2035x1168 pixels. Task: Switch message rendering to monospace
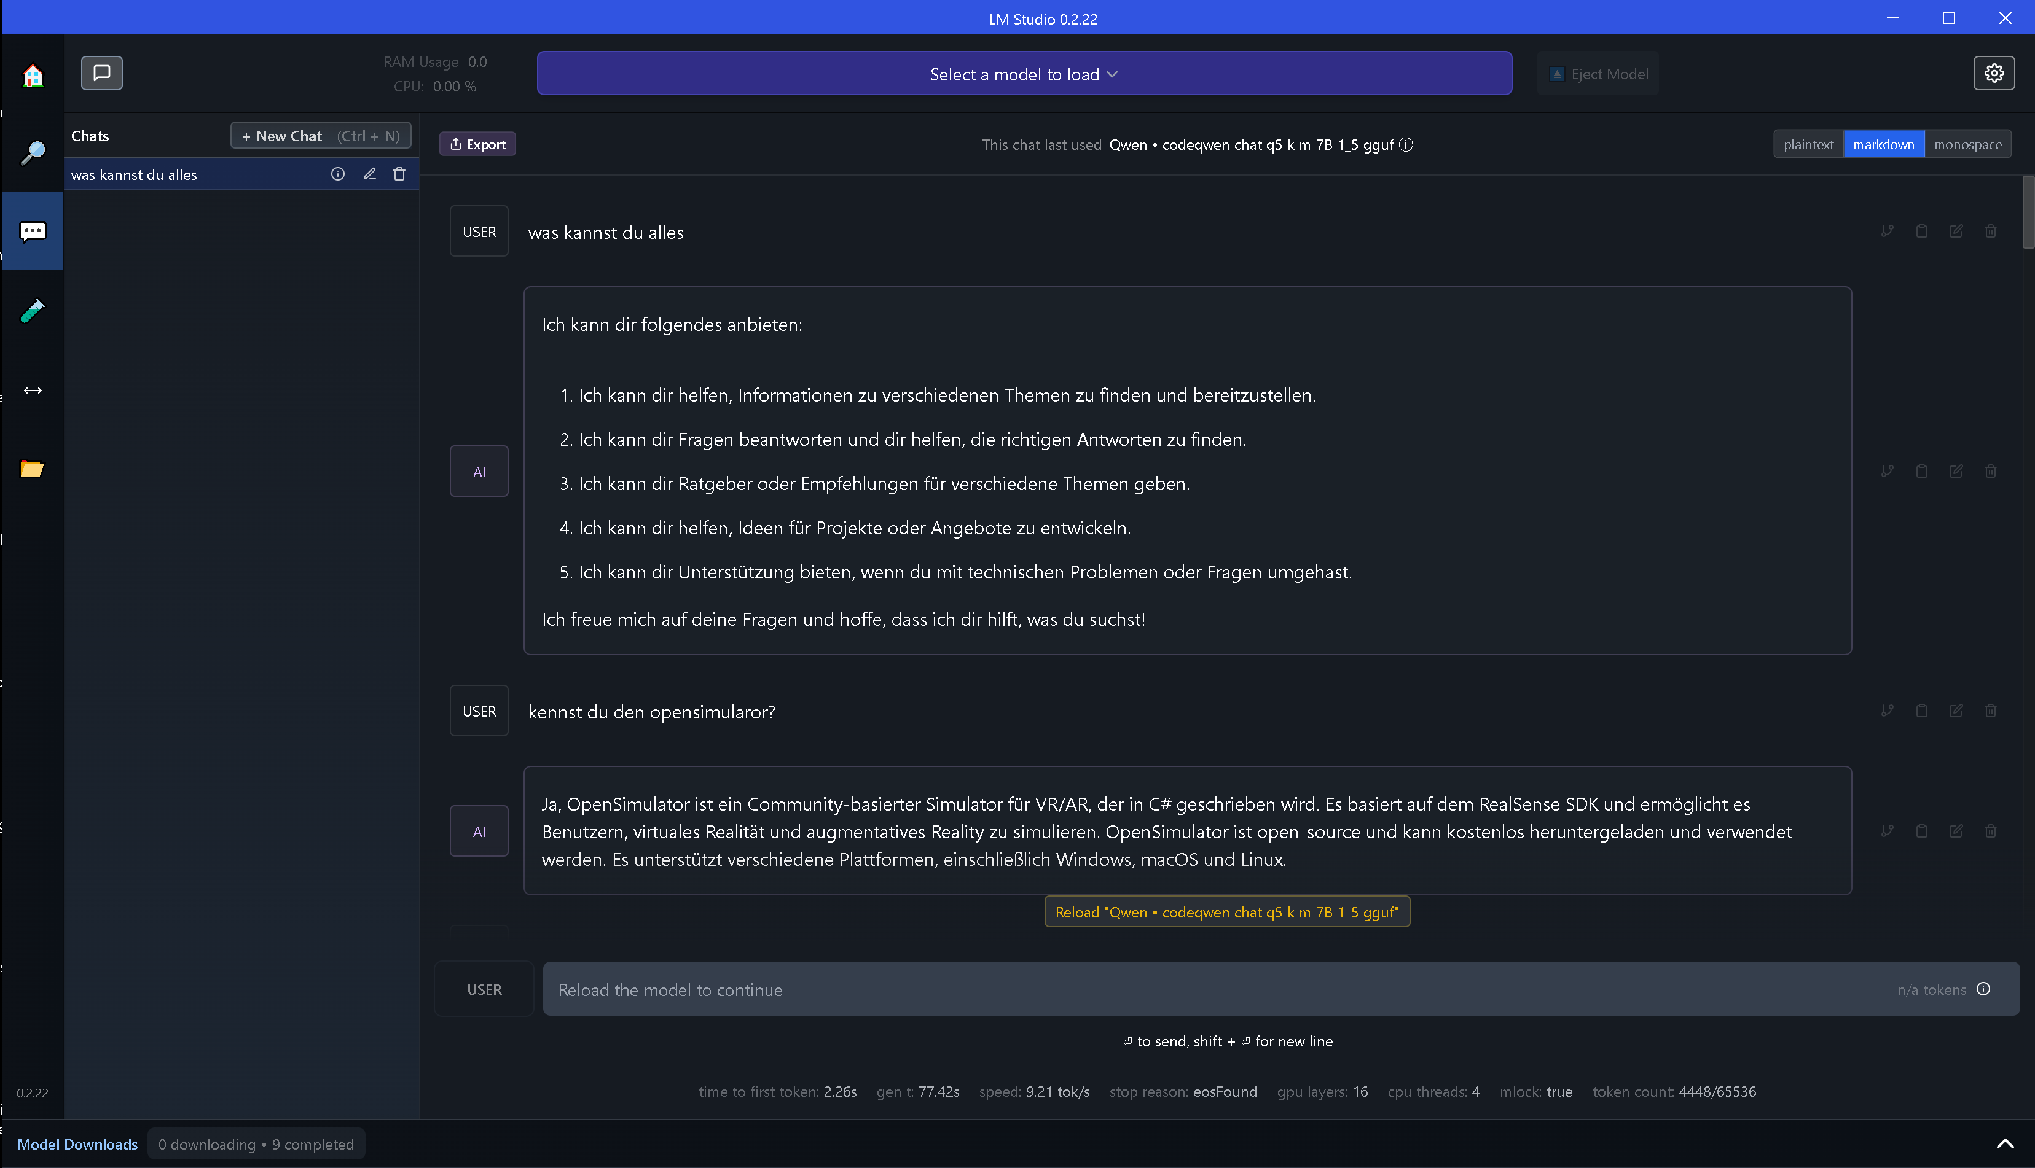click(x=1967, y=144)
